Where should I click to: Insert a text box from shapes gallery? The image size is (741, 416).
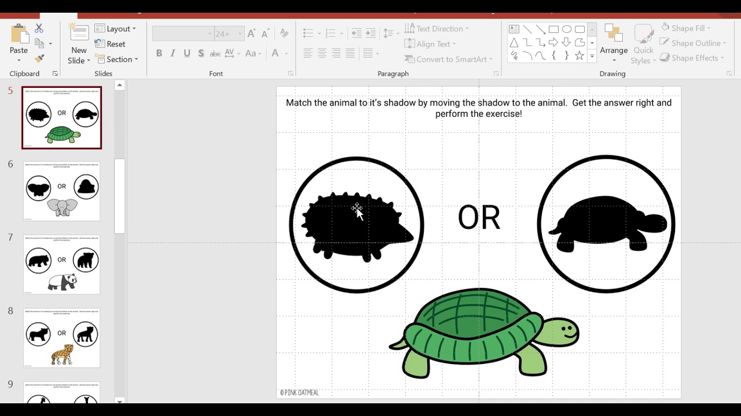tap(513, 29)
